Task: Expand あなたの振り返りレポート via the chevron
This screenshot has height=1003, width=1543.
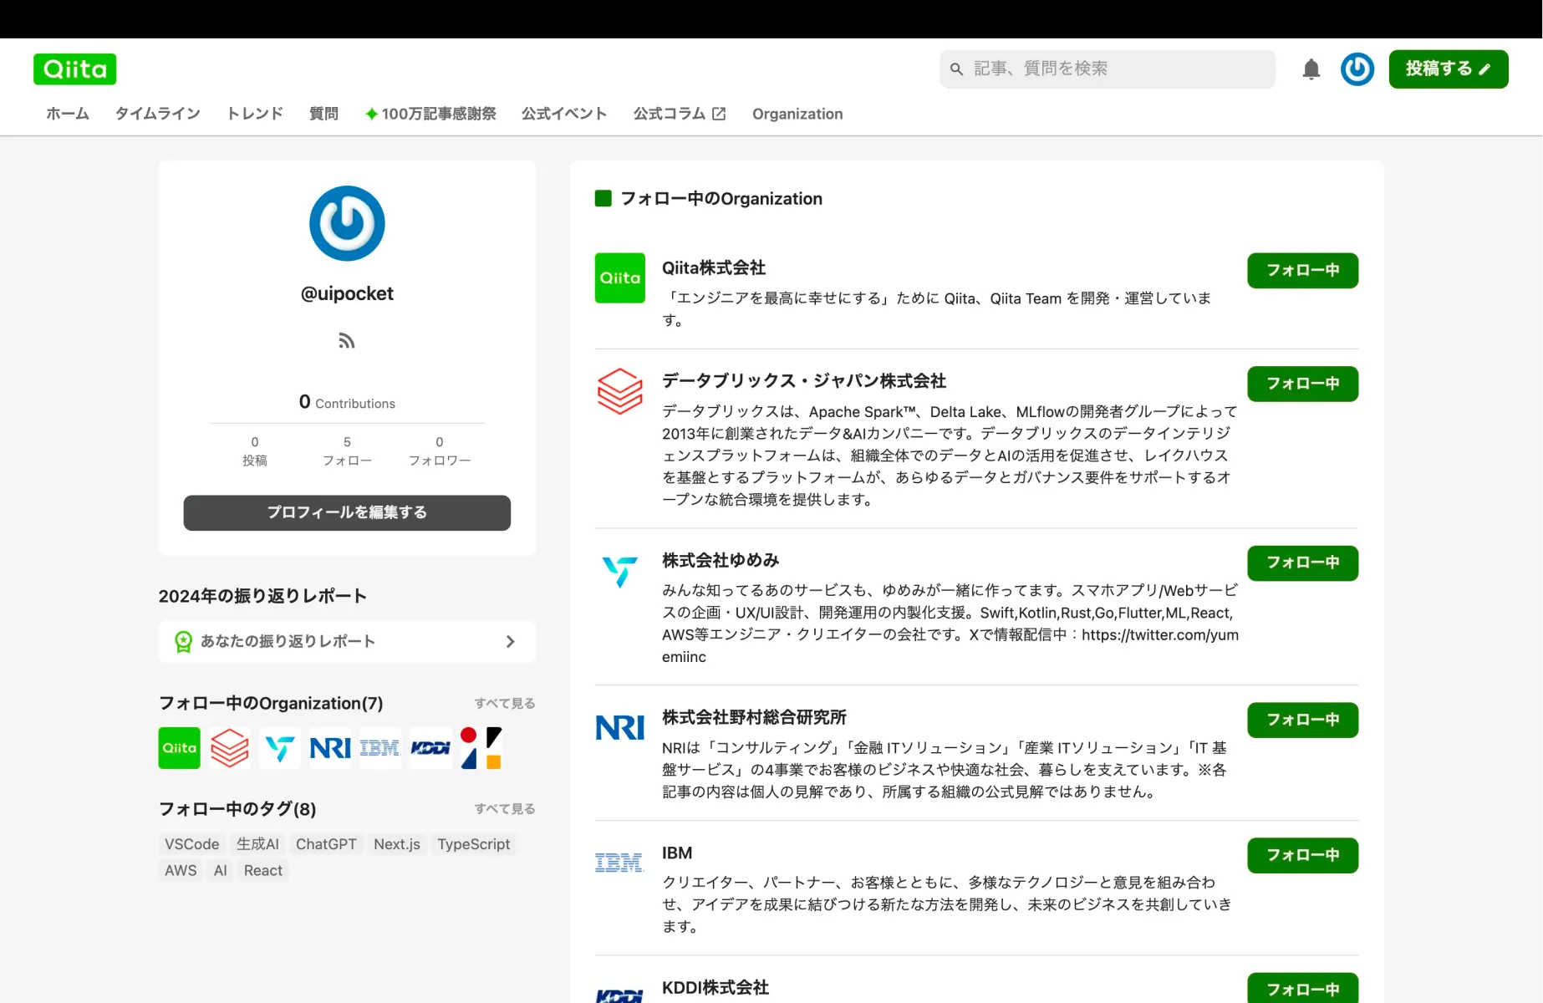Action: coord(510,641)
